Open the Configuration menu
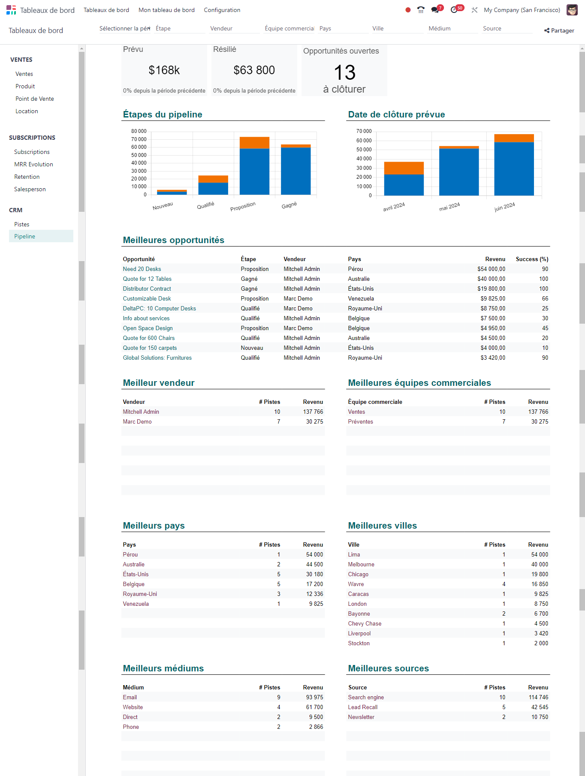Image resolution: width=585 pixels, height=776 pixels. [222, 10]
